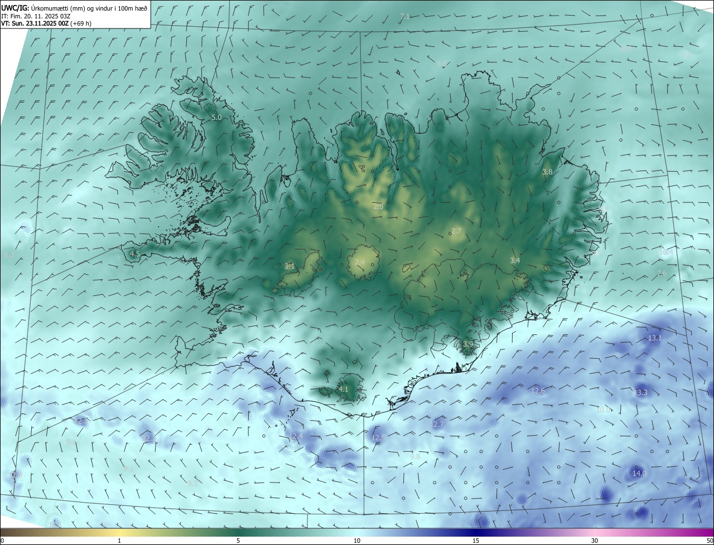Click the 12.5 value label
This screenshot has width=714, height=545.
[x=378, y=438]
